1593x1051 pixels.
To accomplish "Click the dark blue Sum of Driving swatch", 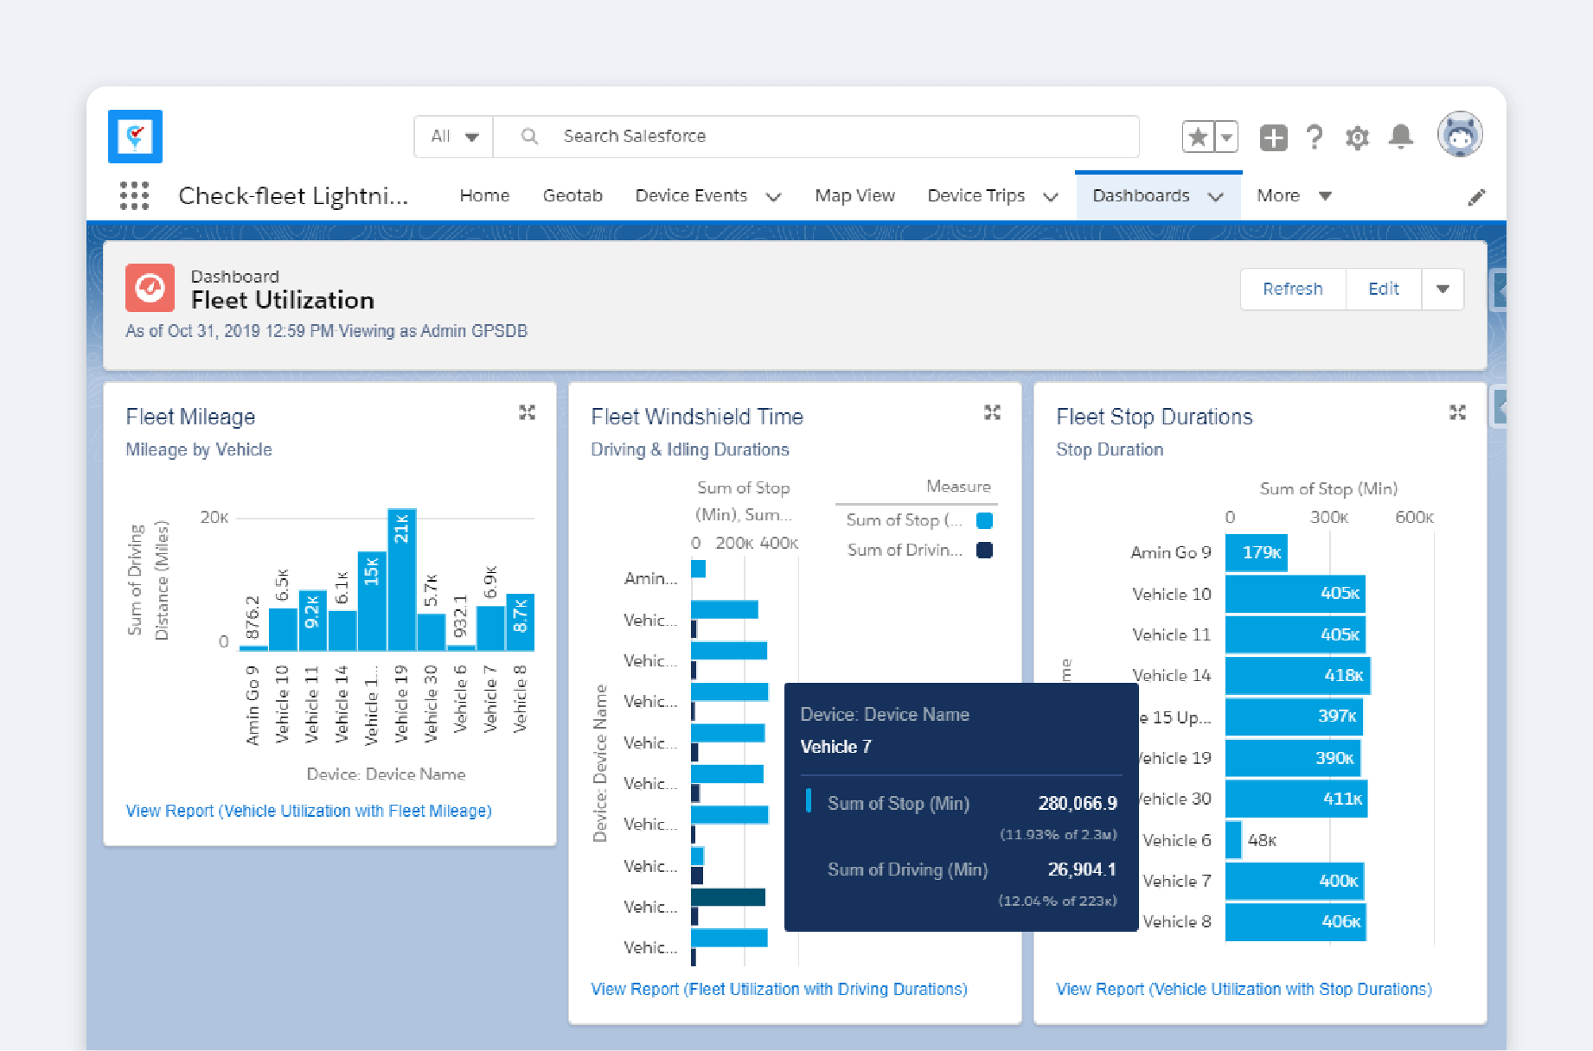I will coord(984,549).
